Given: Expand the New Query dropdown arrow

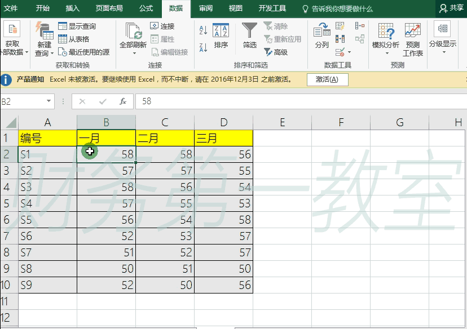Looking at the screenshot, I should click(52, 54).
